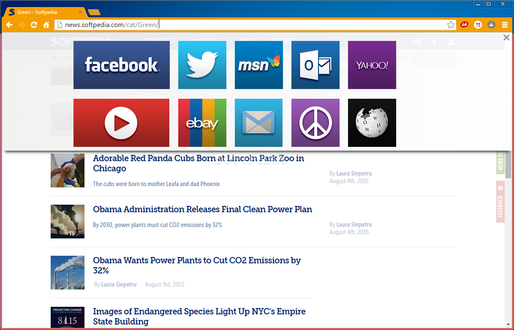Screen dimensions: 514x330
Task: Click the power plant chimneys thumbnail
Action: (x=68, y=273)
